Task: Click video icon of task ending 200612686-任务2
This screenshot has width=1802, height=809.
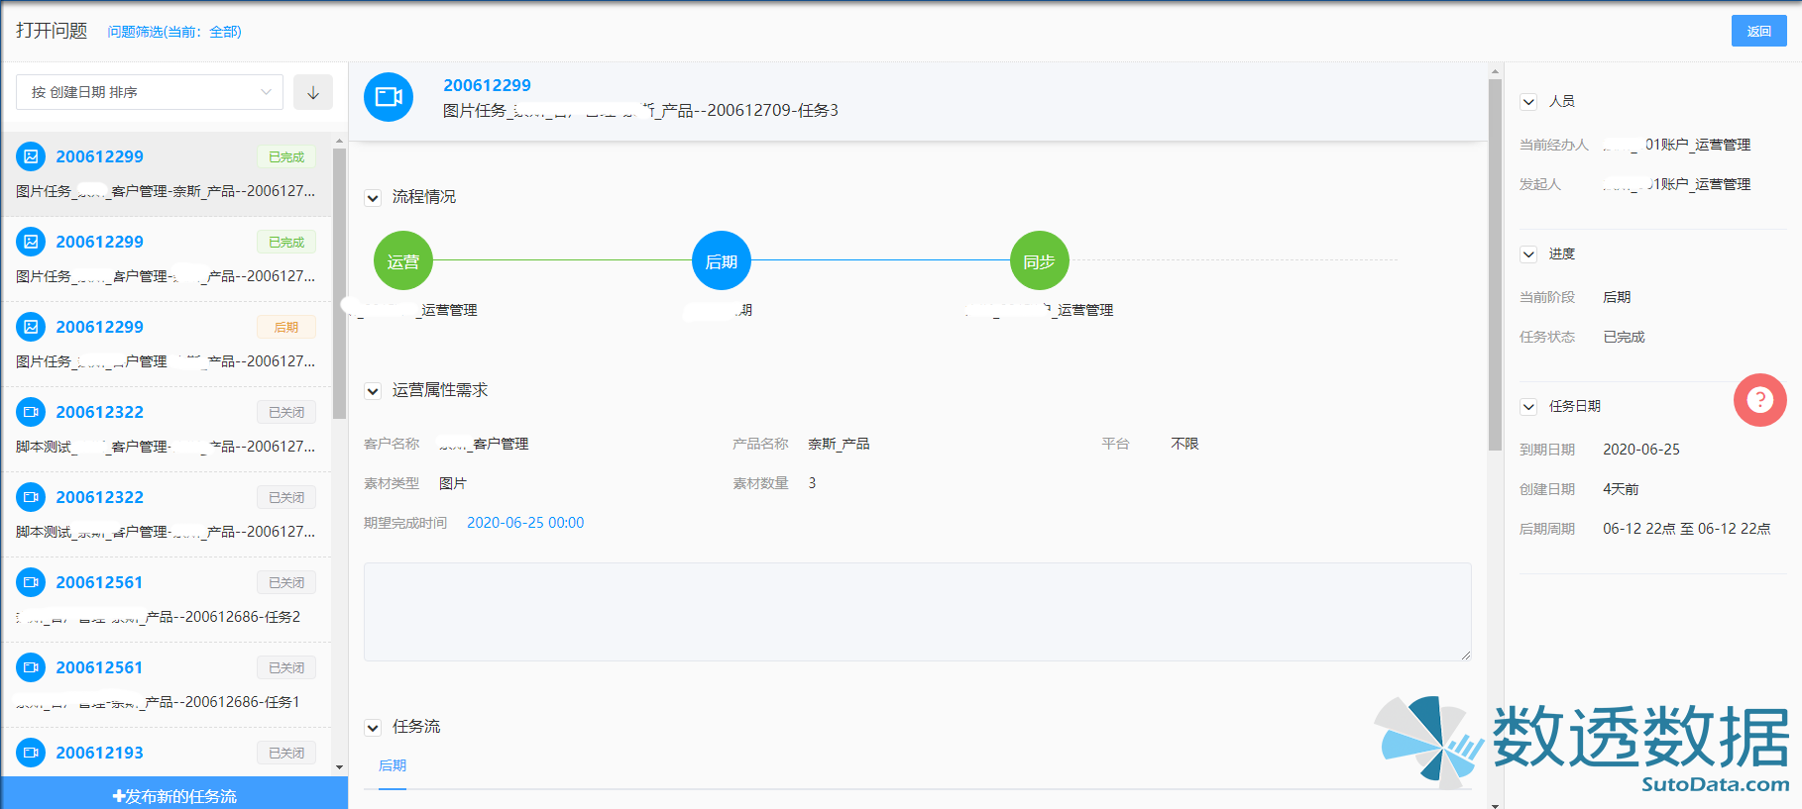Action: [x=31, y=582]
